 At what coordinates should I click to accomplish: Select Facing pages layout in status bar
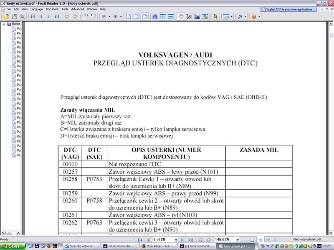pos(276,240)
